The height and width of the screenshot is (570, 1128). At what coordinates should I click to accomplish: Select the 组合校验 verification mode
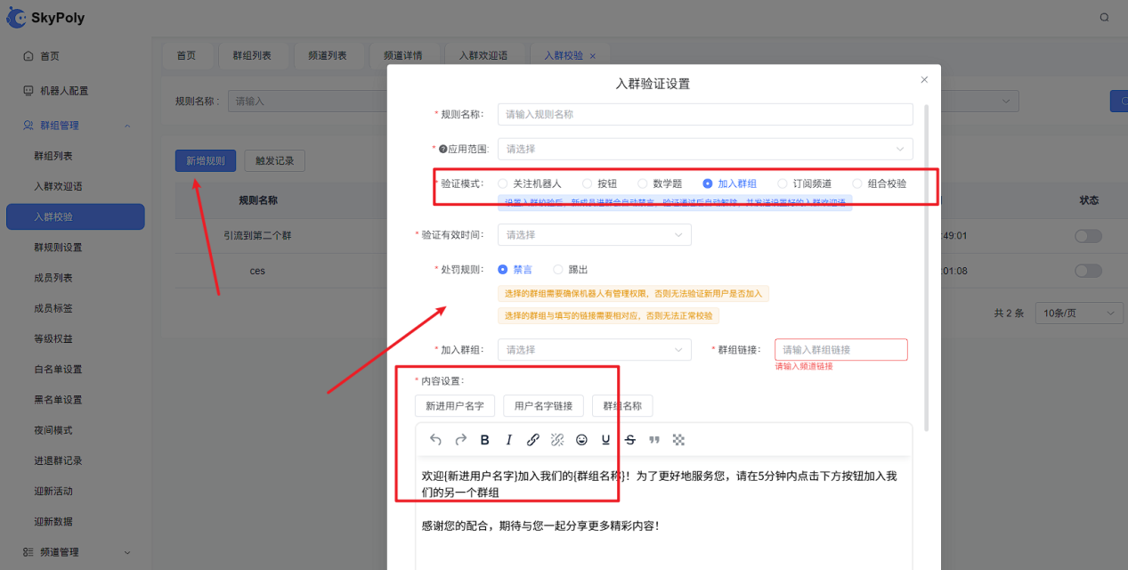880,183
